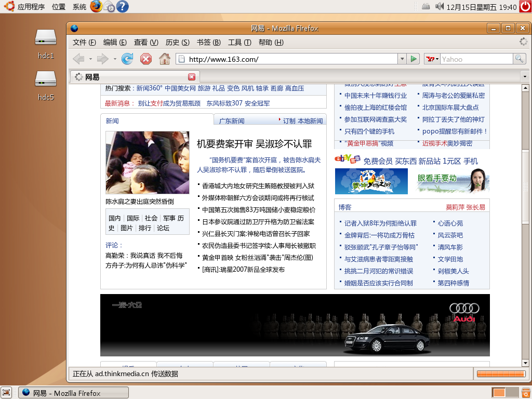Click the vertical scrollbar down arrow

[525, 363]
